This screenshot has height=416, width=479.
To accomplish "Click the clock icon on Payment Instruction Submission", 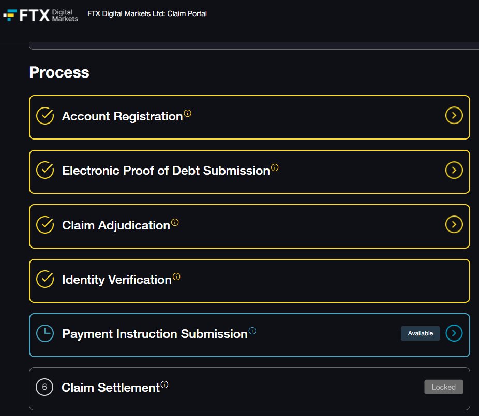I will (x=45, y=333).
